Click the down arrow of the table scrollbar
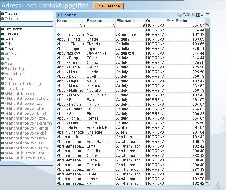 (207, 183)
